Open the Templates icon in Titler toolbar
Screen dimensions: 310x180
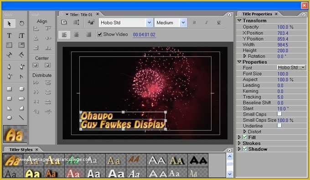click(64, 22)
